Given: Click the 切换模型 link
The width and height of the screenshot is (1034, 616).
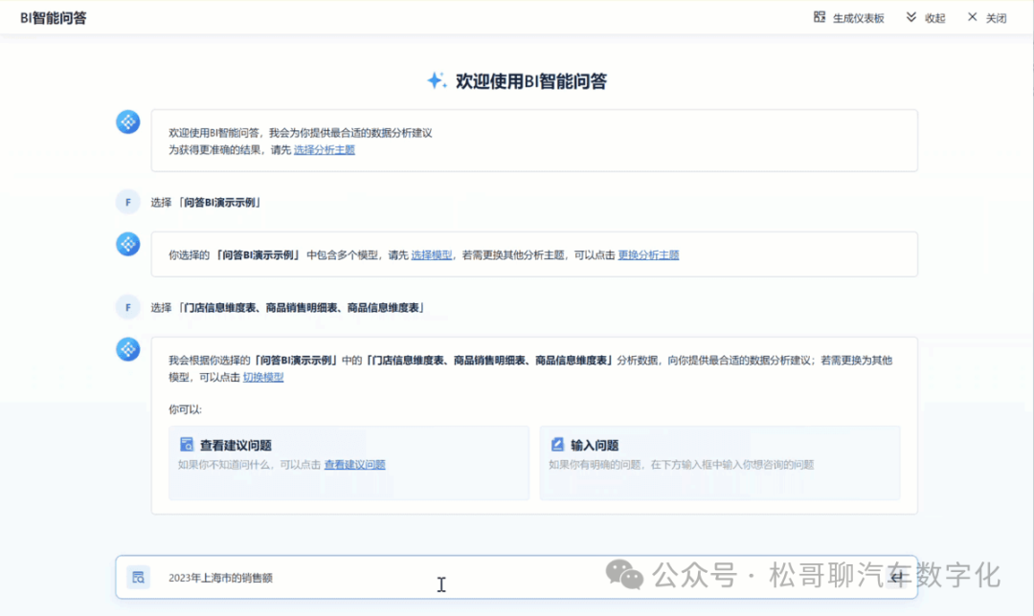Looking at the screenshot, I should [x=263, y=378].
